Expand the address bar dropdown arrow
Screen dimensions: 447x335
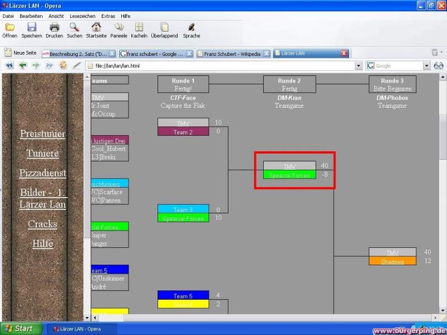point(359,66)
